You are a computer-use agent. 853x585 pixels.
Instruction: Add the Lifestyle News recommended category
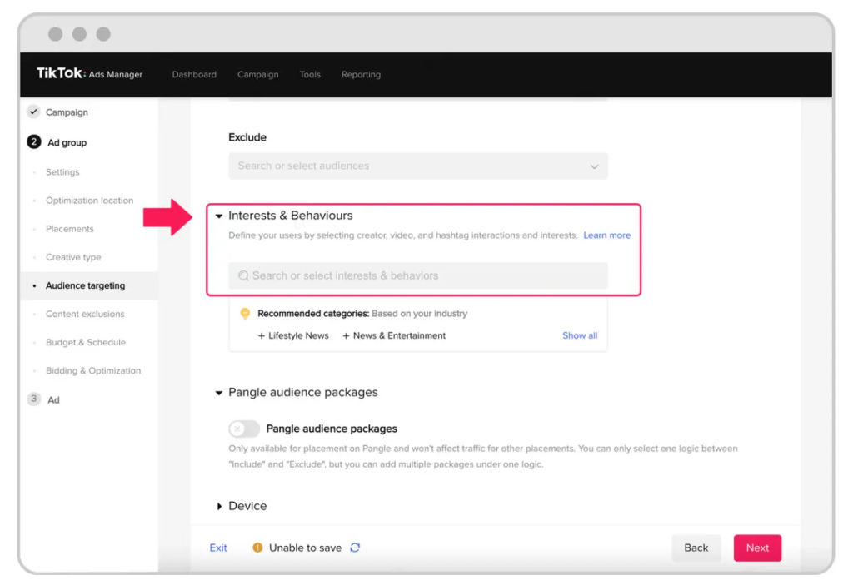pyautogui.click(x=293, y=335)
